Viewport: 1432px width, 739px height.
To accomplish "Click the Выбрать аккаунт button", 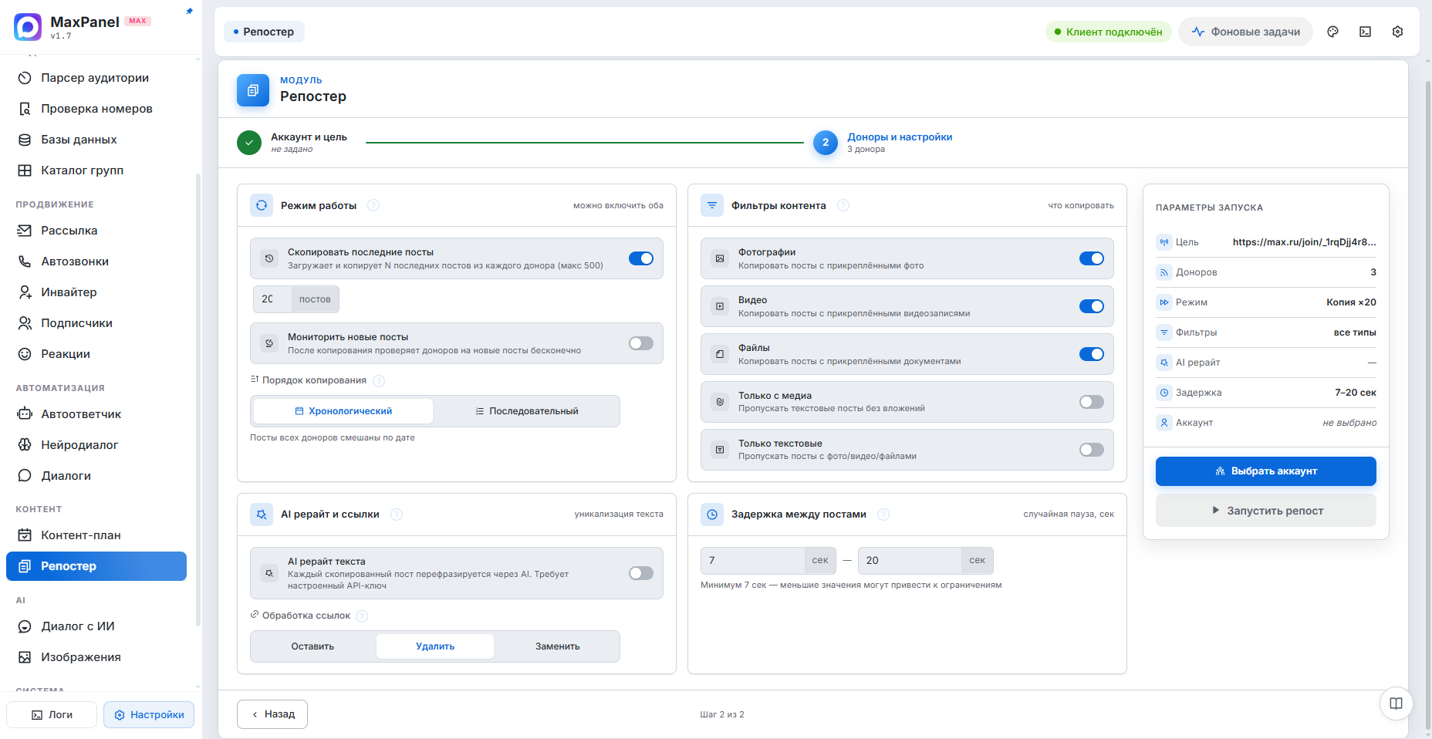I will pos(1265,471).
